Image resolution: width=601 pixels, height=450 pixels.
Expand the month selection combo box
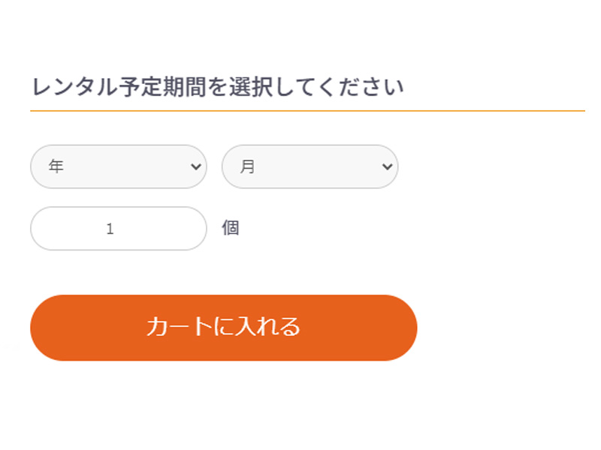310,166
